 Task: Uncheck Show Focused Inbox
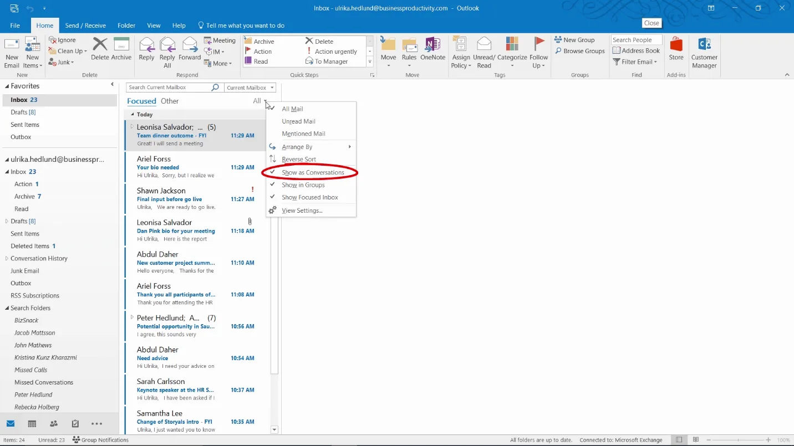coord(311,197)
